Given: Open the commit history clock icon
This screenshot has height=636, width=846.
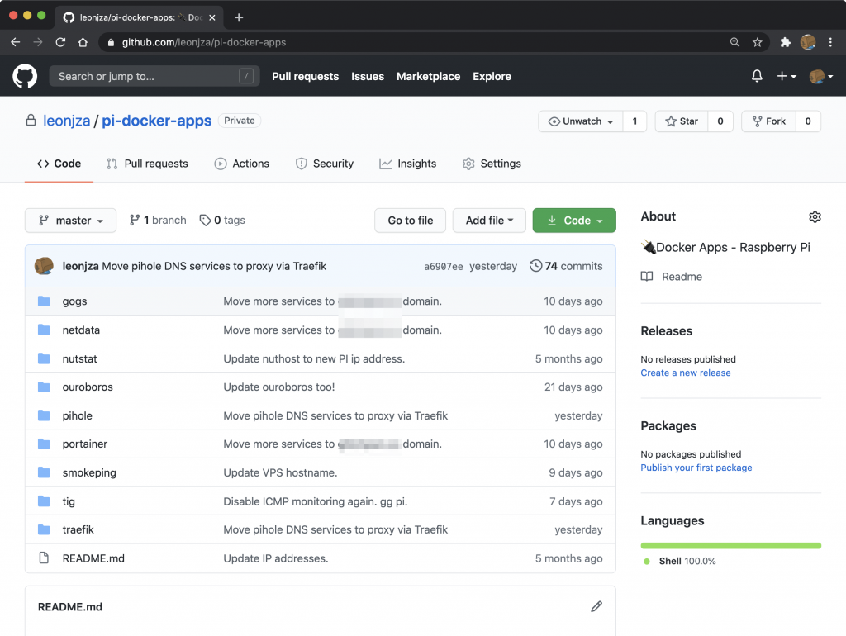Looking at the screenshot, I should [536, 266].
